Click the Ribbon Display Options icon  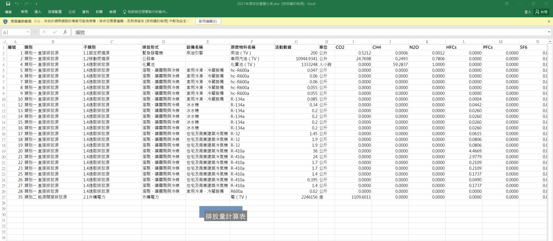coord(507,4)
